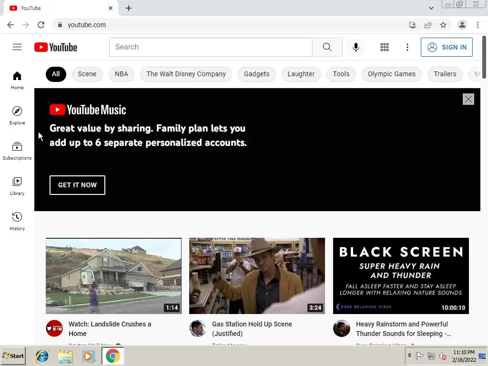
Task: Open Library in sidebar
Action: [17, 186]
